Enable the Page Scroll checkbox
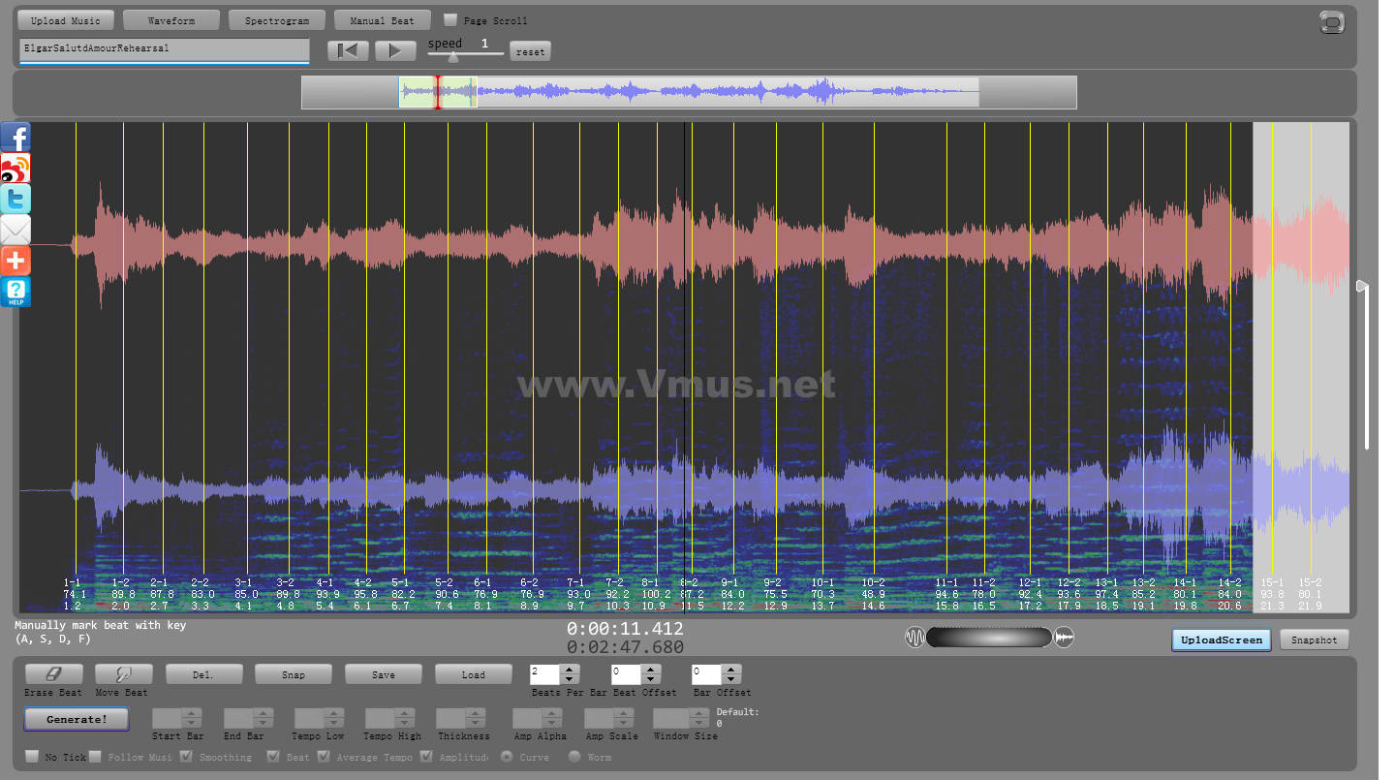 point(450,20)
